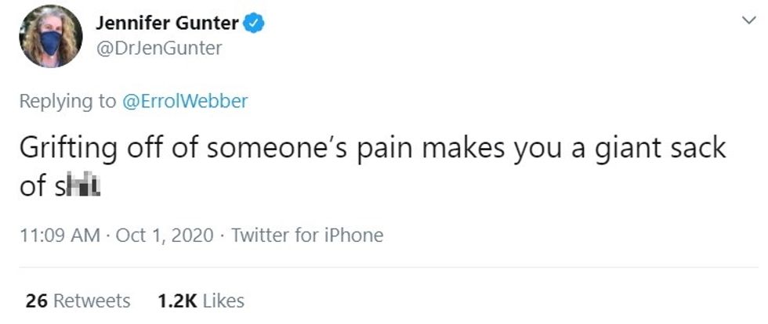
Task: Click the blue verified badge
Action: coord(253,23)
